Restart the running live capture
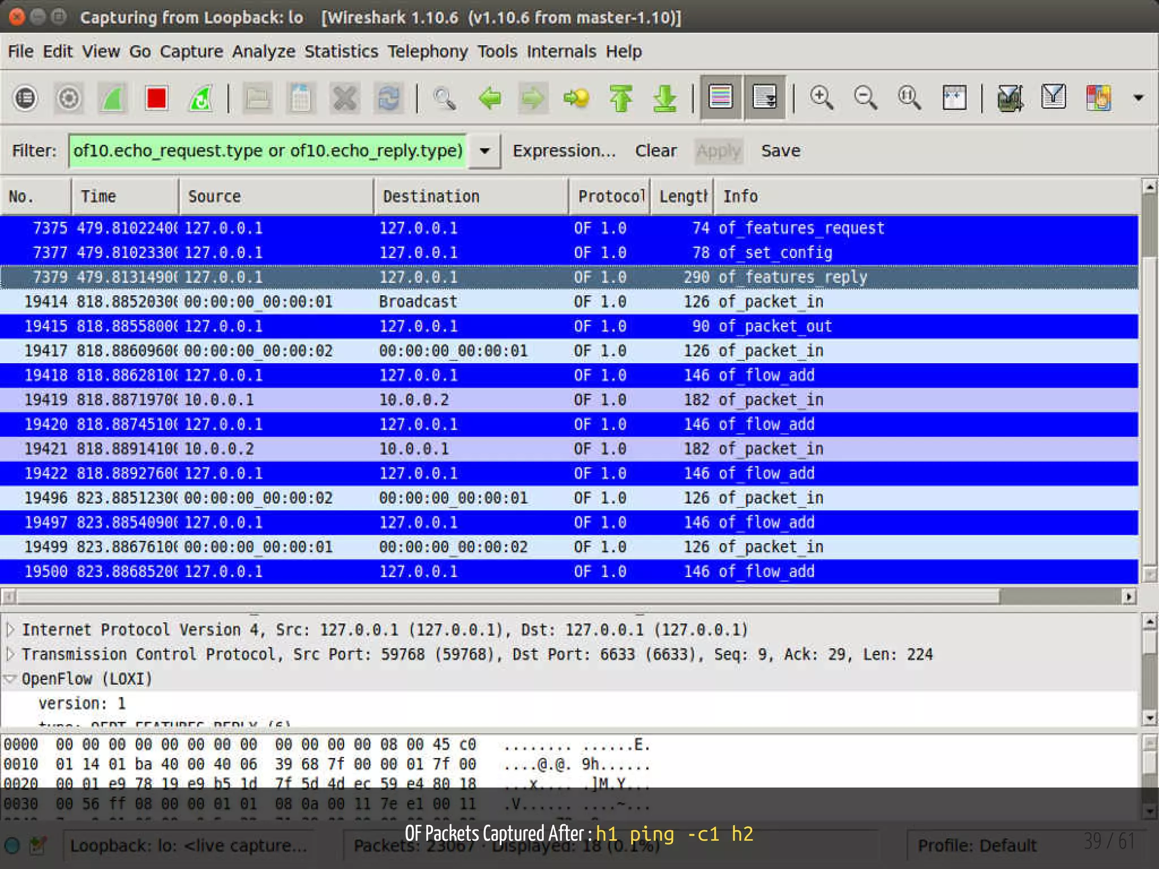The width and height of the screenshot is (1159, 869). (200, 98)
